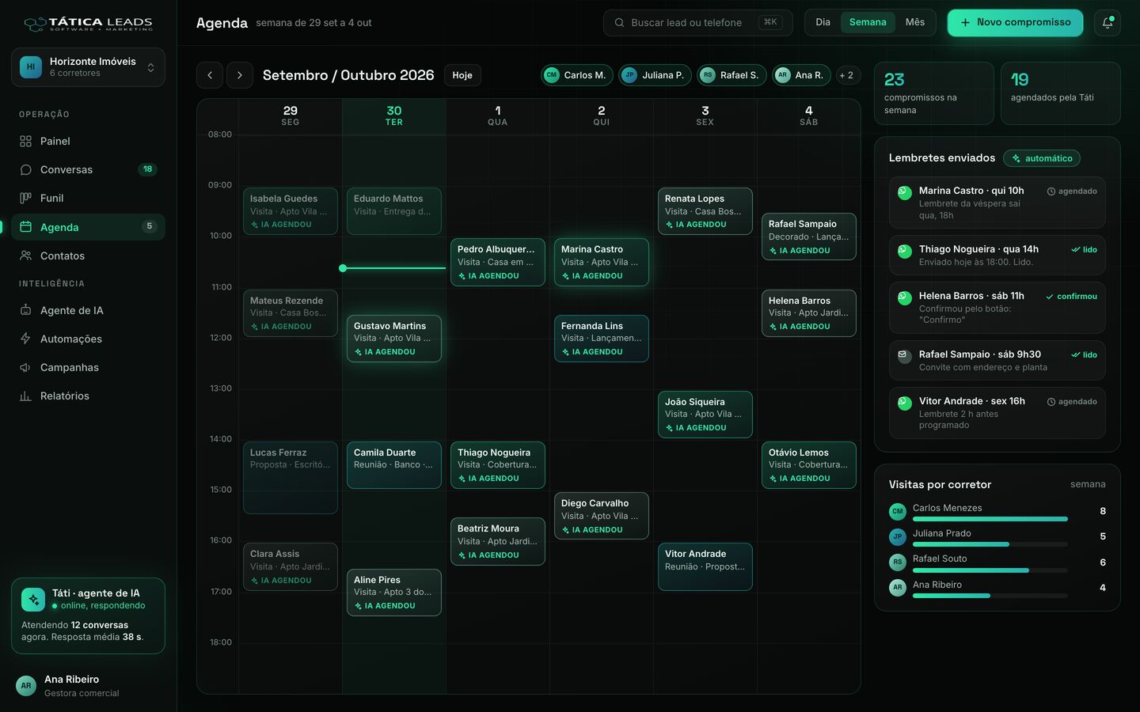Toggle Ana R. broker filter
The image size is (1140, 712).
coord(801,75)
